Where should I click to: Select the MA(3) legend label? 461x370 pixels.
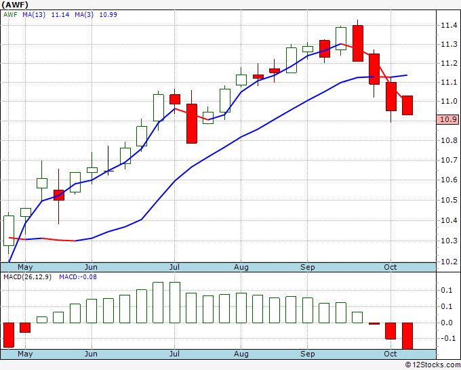[x=84, y=14]
